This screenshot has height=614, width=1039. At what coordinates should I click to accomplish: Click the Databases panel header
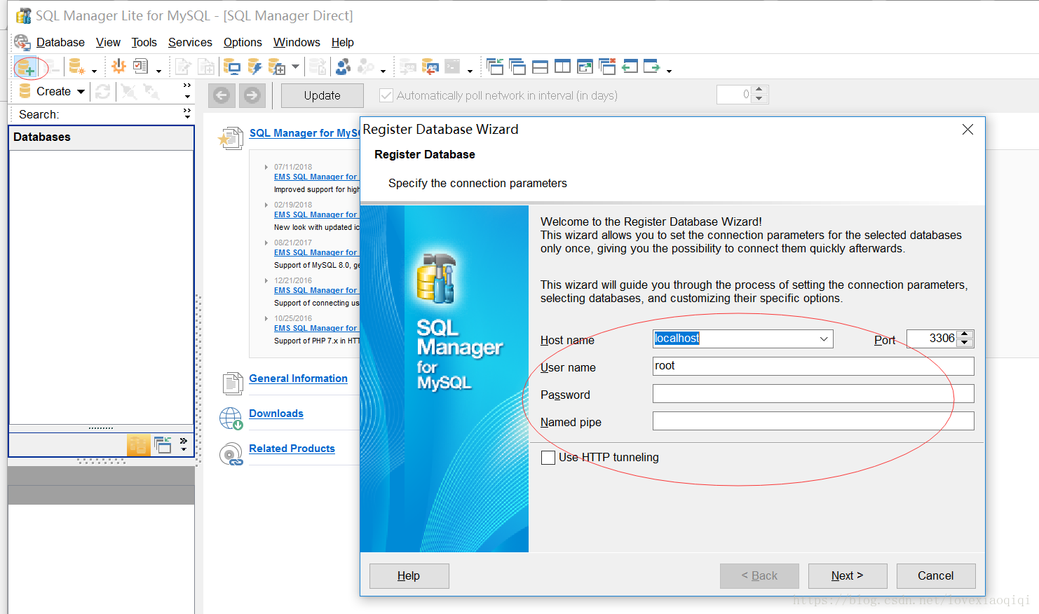pyautogui.click(x=101, y=137)
